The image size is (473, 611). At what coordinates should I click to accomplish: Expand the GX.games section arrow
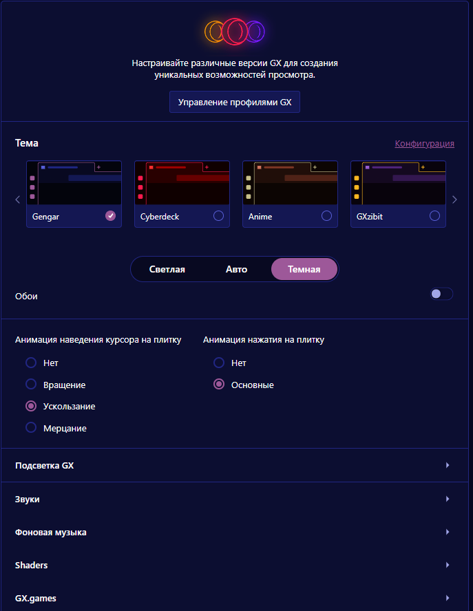point(448,598)
